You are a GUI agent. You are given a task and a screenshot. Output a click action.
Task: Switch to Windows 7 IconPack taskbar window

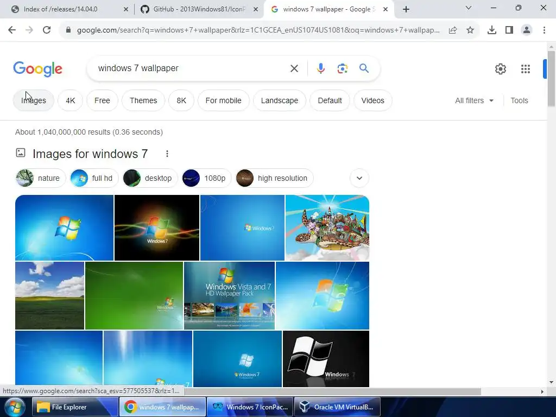click(x=250, y=407)
